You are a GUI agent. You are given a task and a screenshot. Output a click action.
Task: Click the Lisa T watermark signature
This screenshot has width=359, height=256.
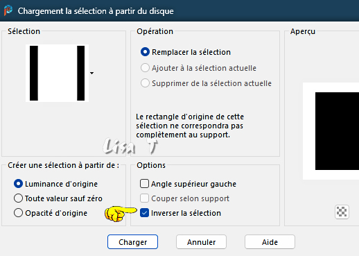130,146
